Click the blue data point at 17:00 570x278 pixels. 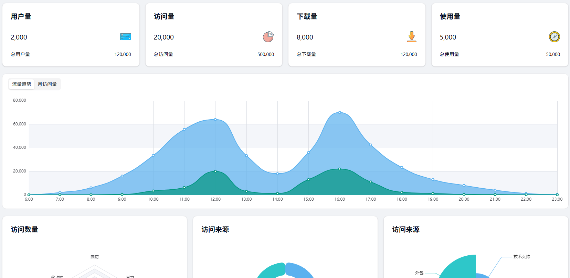(x=371, y=145)
